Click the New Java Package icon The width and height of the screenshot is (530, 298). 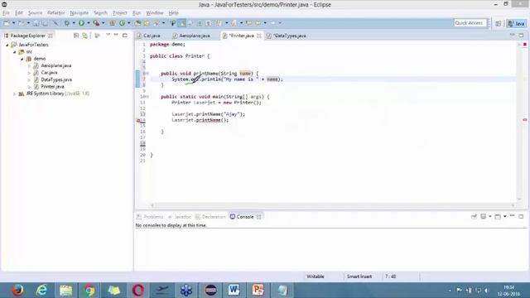click(x=112, y=23)
